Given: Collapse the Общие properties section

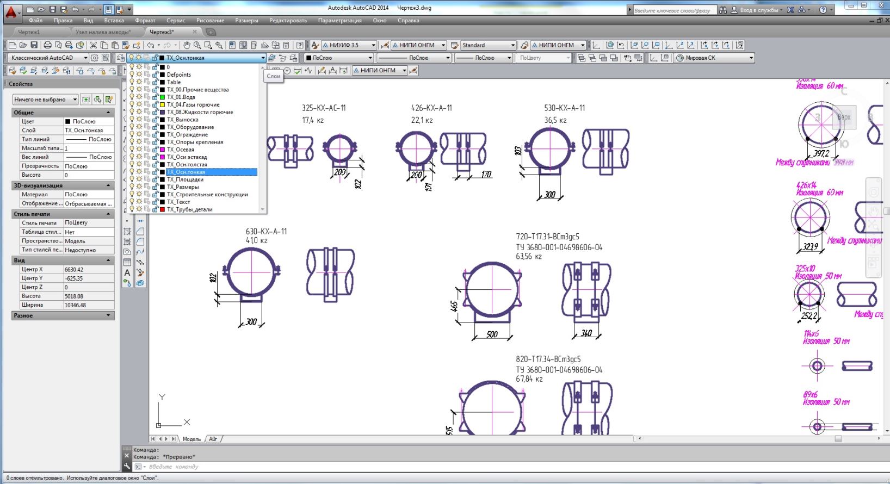Looking at the screenshot, I should click(108, 113).
